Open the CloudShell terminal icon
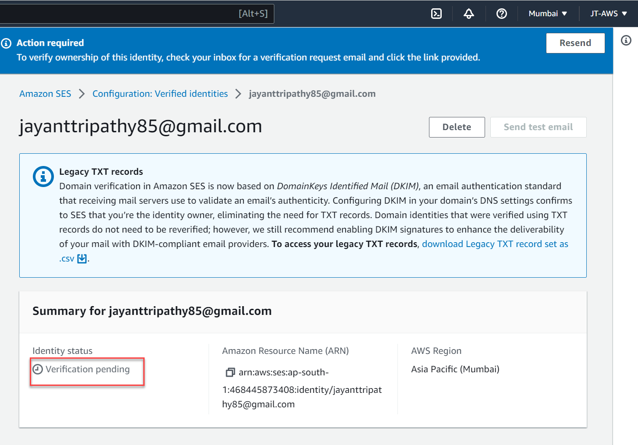Viewport: 638px width, 445px height. click(x=436, y=14)
